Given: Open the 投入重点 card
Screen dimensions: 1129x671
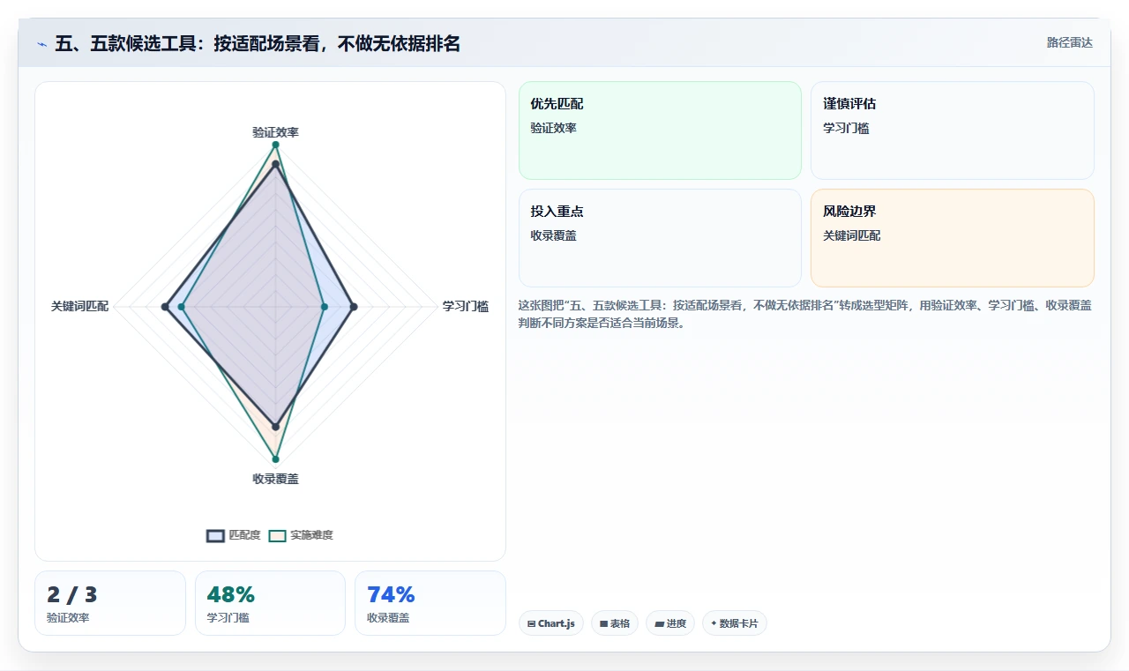Looking at the screenshot, I should [660, 238].
